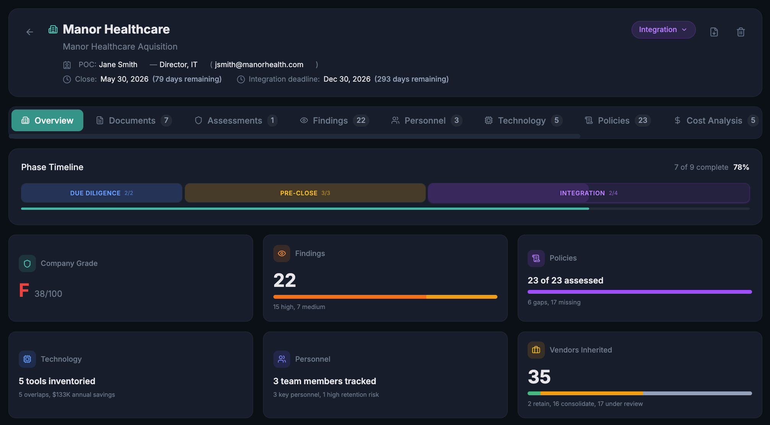
Task: Click the shield icon next to Company Grade
Action: pyautogui.click(x=27, y=263)
